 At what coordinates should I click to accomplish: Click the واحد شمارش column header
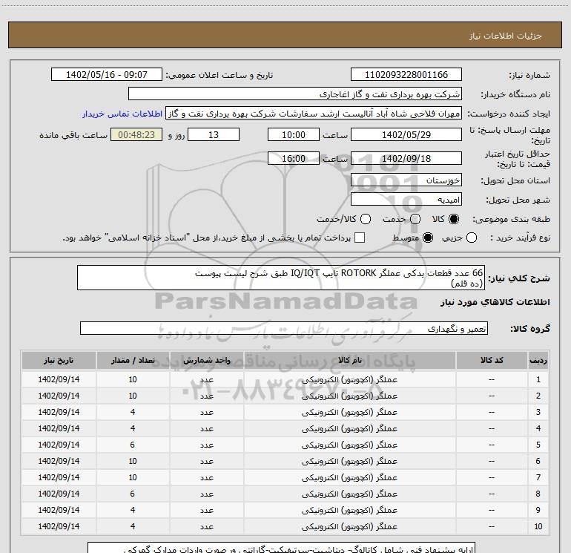pyautogui.click(x=206, y=360)
